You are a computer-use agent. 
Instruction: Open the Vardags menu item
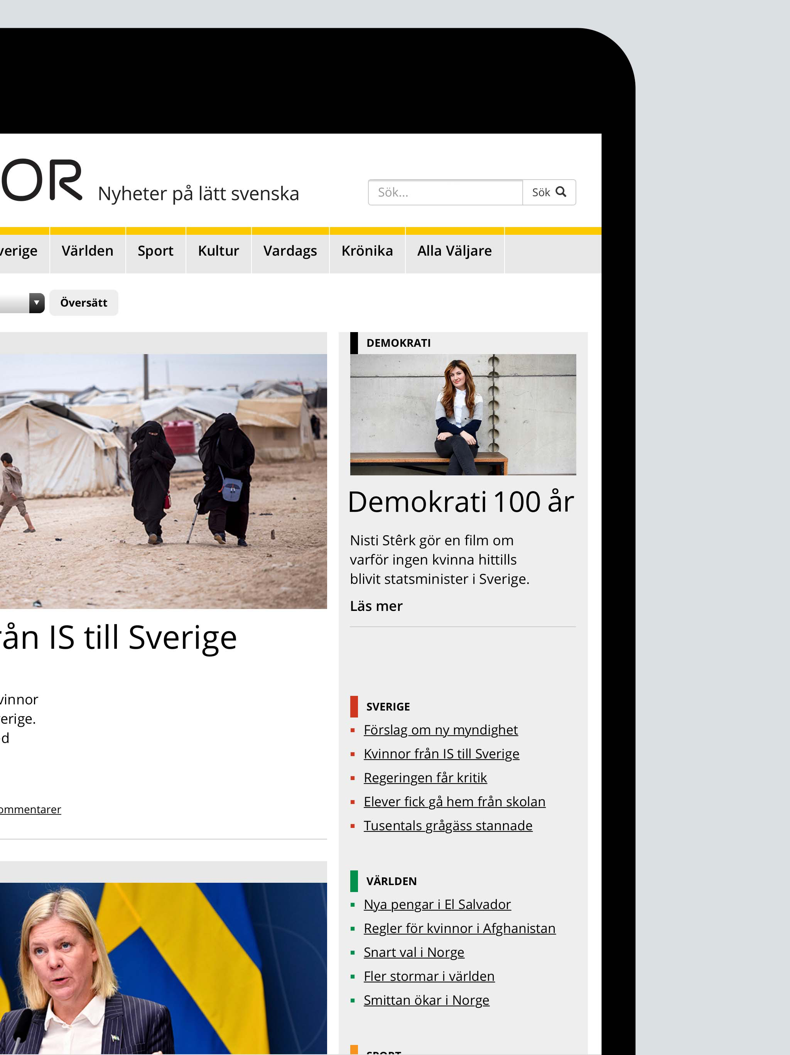click(290, 250)
